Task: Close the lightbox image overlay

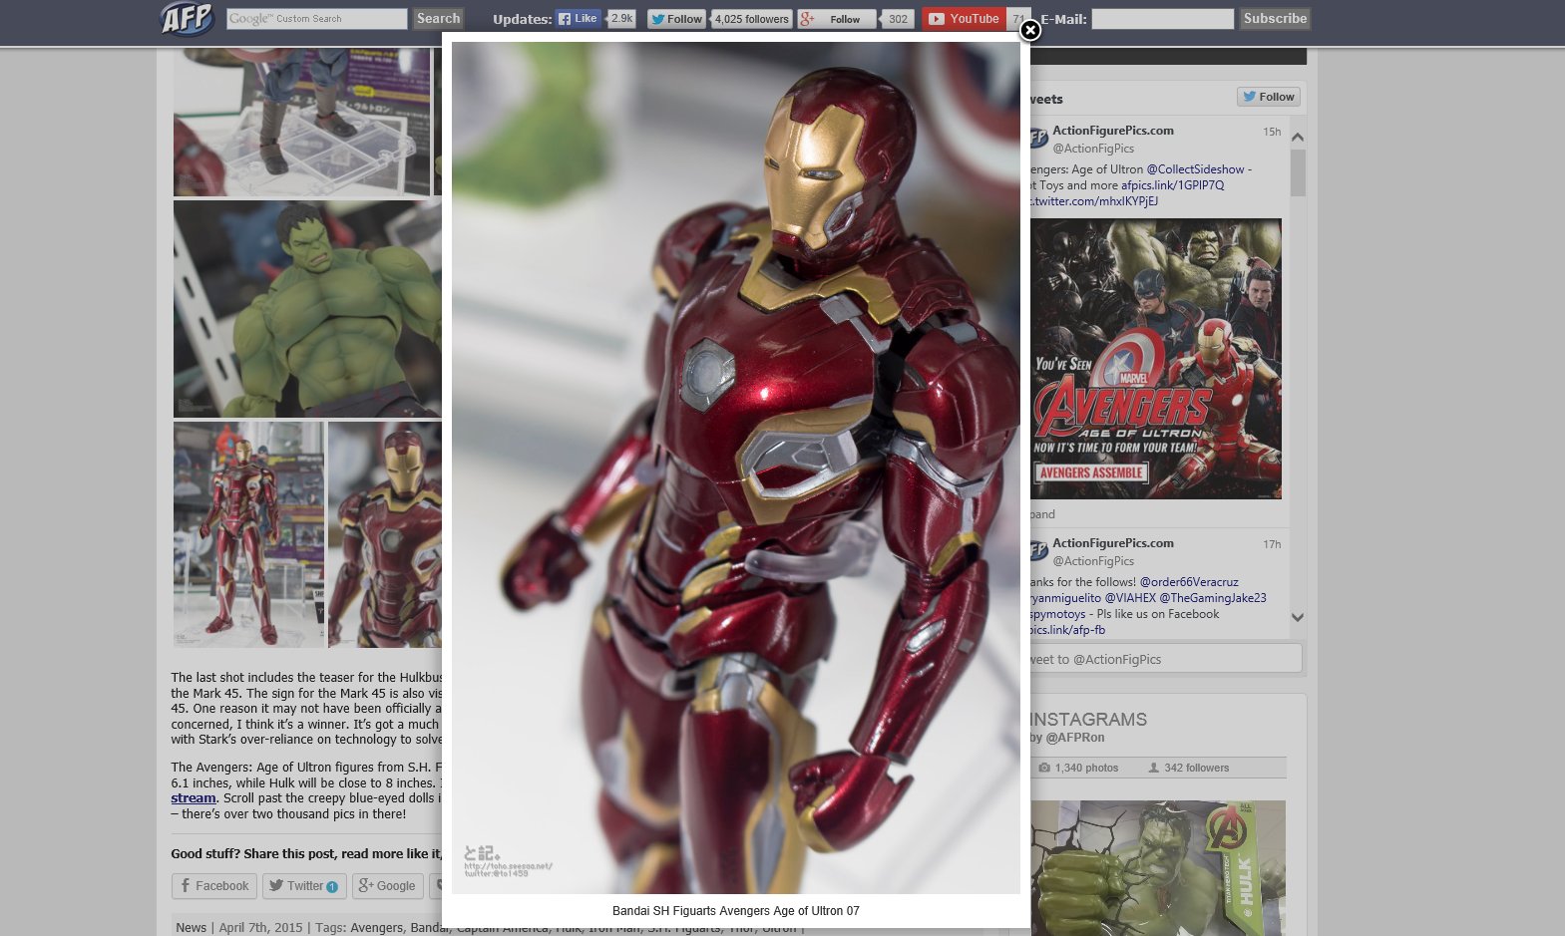Action: point(1030,30)
